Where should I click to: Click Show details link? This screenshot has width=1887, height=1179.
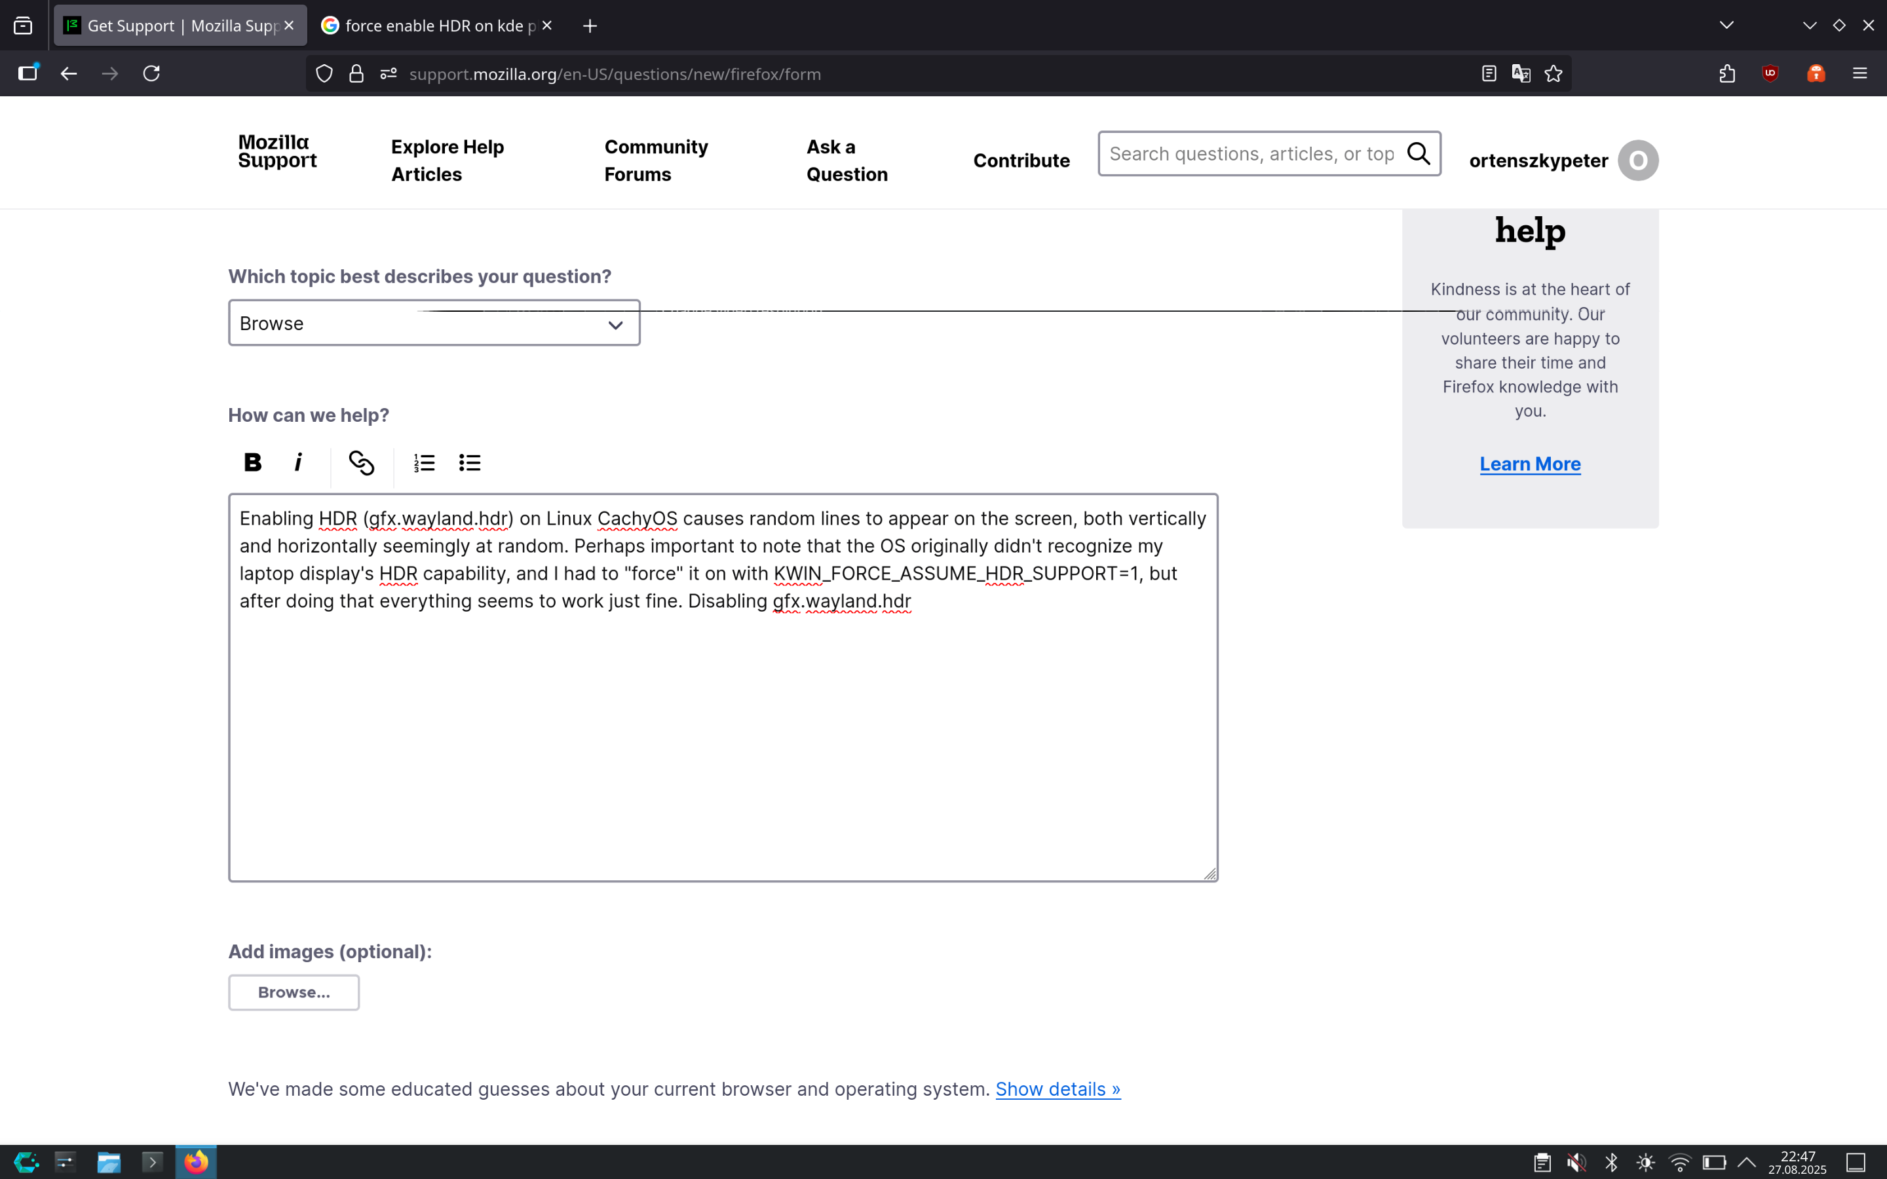(x=1058, y=1089)
